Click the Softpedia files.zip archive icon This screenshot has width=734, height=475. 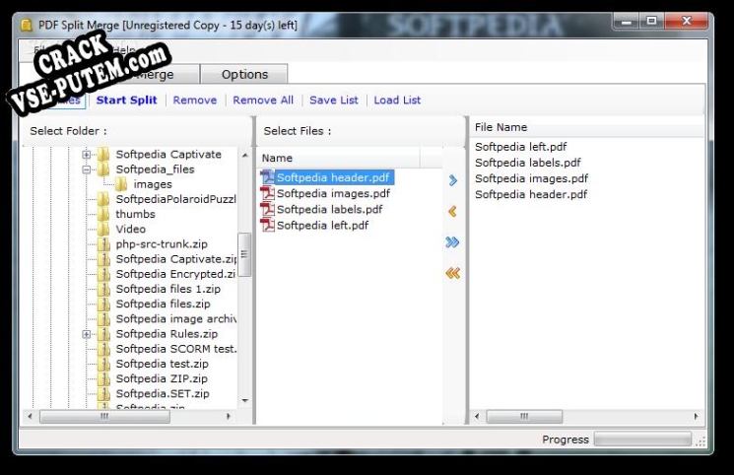pos(103,304)
